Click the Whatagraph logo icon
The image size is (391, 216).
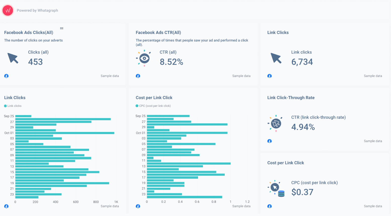coord(8,10)
